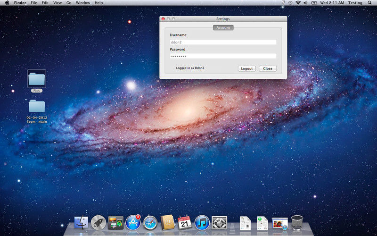Close Settings window with red button
Viewport: 377px width, 236px height.
click(163, 19)
